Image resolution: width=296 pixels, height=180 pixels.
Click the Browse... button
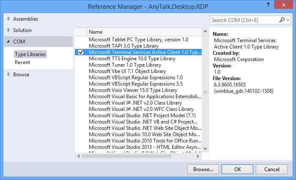203,169
